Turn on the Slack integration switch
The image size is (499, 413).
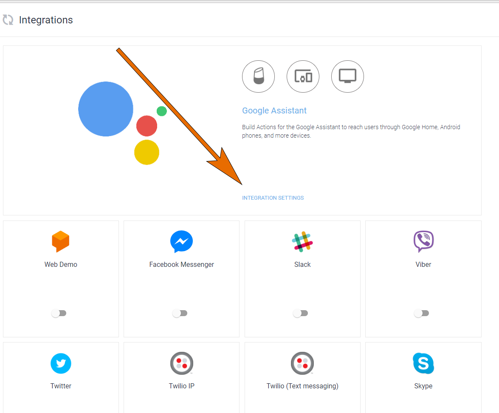tap(301, 313)
